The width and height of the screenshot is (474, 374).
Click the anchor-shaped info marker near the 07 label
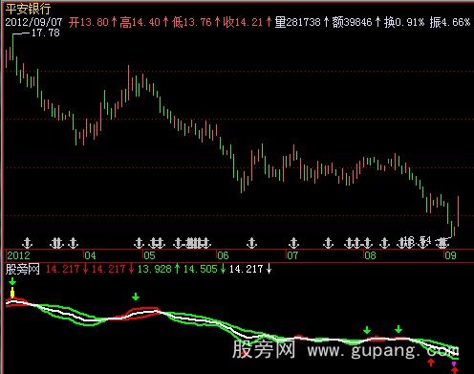point(293,243)
